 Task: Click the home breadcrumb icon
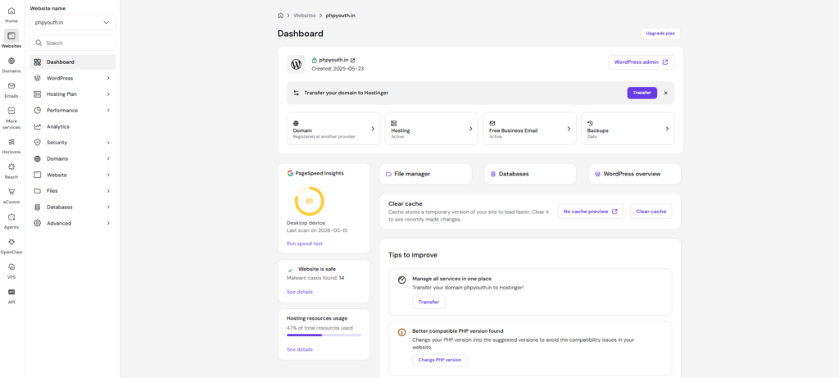[280, 16]
